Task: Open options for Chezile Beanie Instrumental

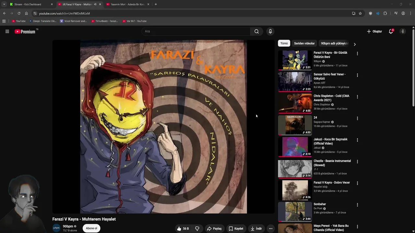Action: click(x=357, y=162)
